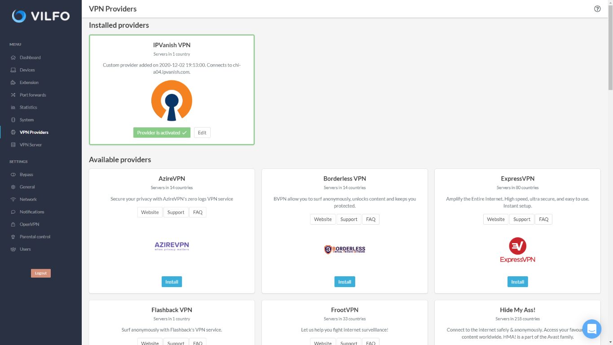Click the Vilfo logo icon
Screen dimensions: 613x345
(x=19, y=16)
